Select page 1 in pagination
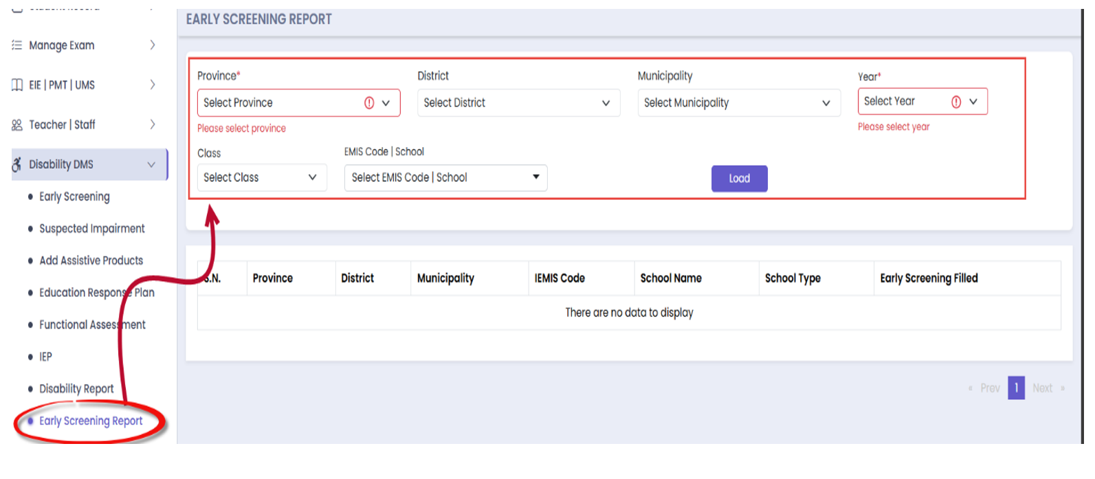The height and width of the screenshot is (479, 1095). [1017, 388]
